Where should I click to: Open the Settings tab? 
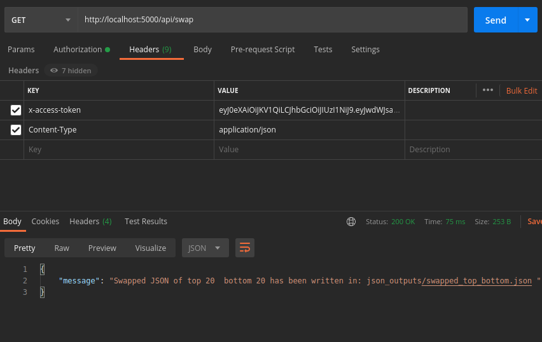(x=365, y=50)
